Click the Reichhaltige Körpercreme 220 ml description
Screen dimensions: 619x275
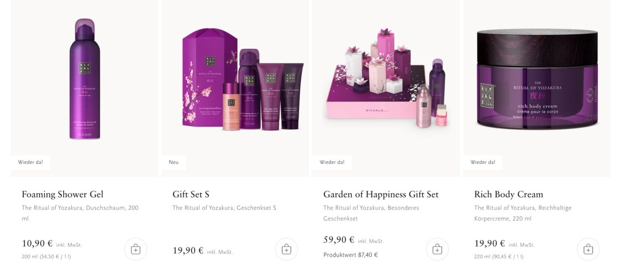[523, 213]
